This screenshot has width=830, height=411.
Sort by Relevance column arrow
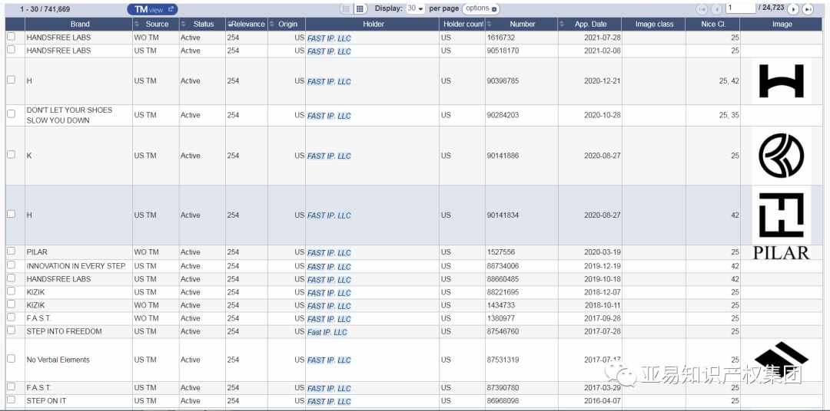229,25
